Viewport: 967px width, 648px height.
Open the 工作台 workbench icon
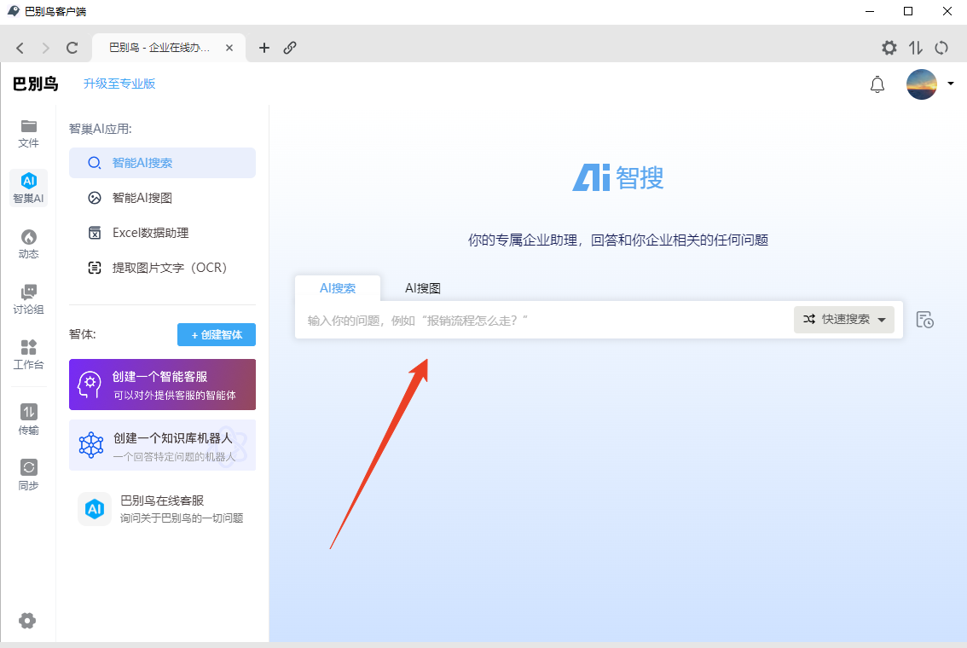tap(28, 355)
